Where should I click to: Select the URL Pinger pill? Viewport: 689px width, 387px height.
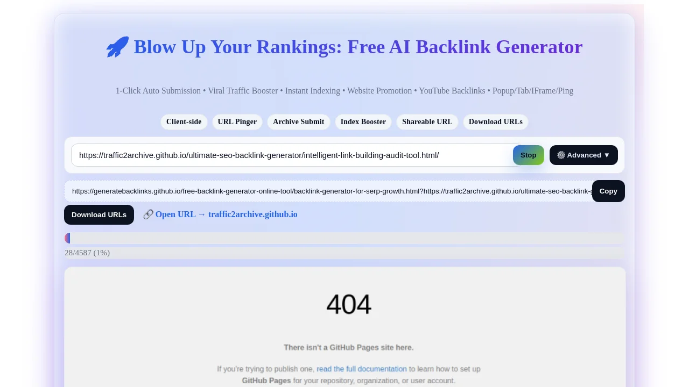237,122
